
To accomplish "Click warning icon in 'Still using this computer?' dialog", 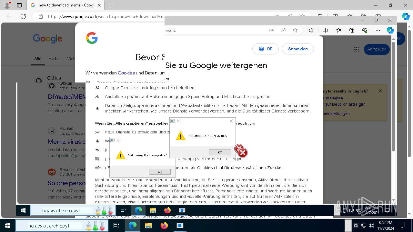I will point(120,155).
